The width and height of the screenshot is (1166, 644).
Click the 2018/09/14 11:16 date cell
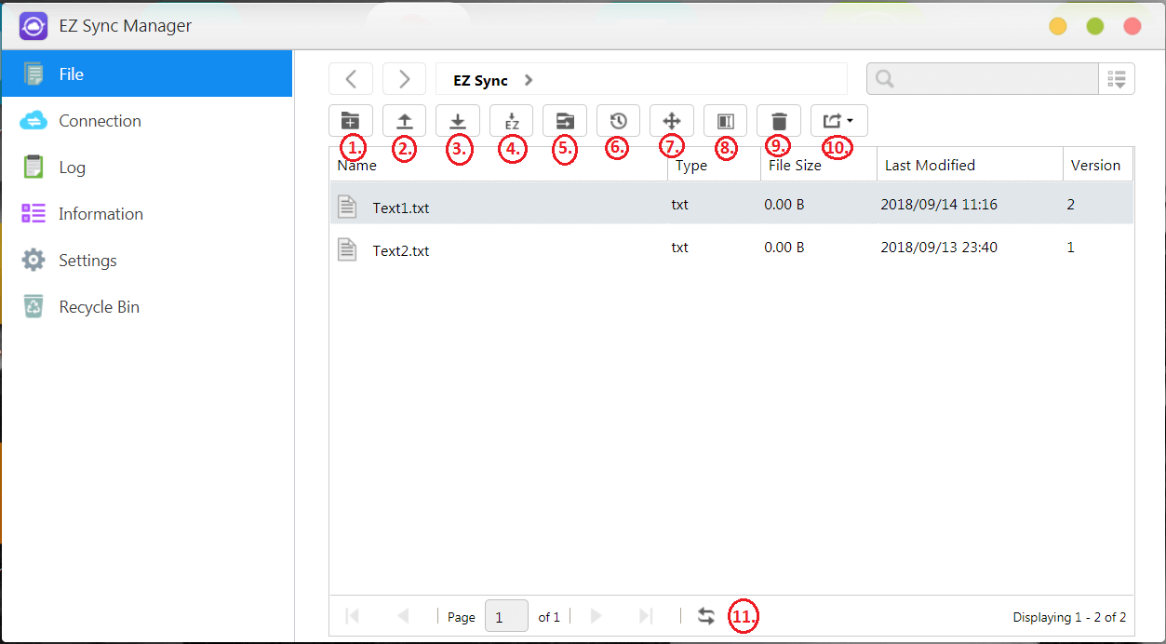point(939,205)
